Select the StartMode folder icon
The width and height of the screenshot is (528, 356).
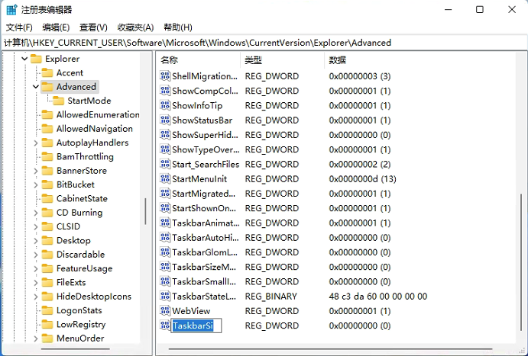pyautogui.click(x=58, y=101)
